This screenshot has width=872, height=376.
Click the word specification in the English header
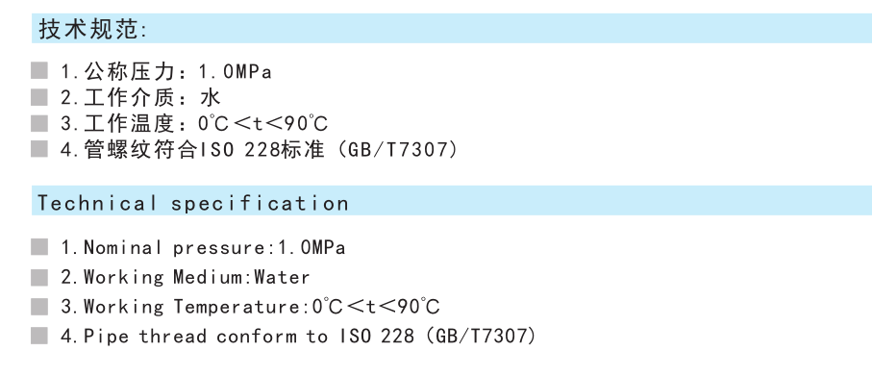point(260,204)
